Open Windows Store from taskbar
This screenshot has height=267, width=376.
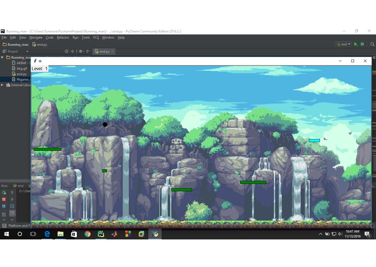pos(74,234)
